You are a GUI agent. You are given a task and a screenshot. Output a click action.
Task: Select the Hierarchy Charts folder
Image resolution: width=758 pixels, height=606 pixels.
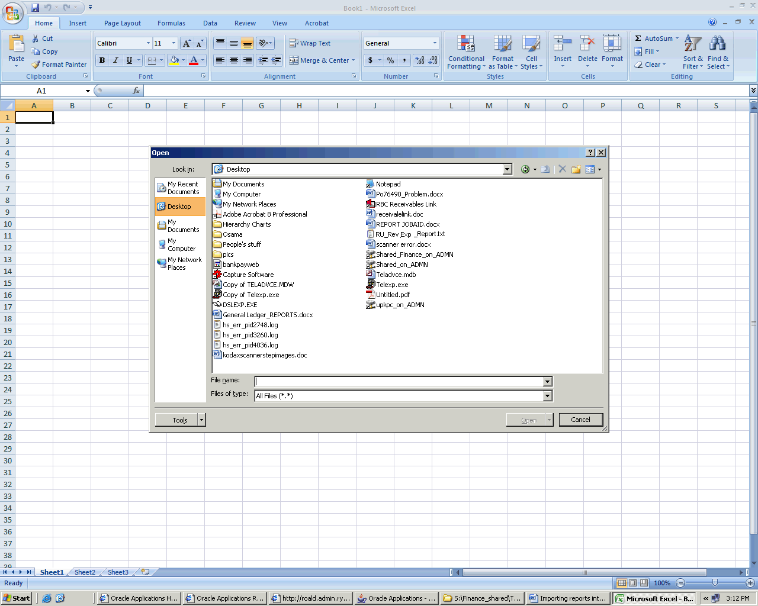coord(246,224)
